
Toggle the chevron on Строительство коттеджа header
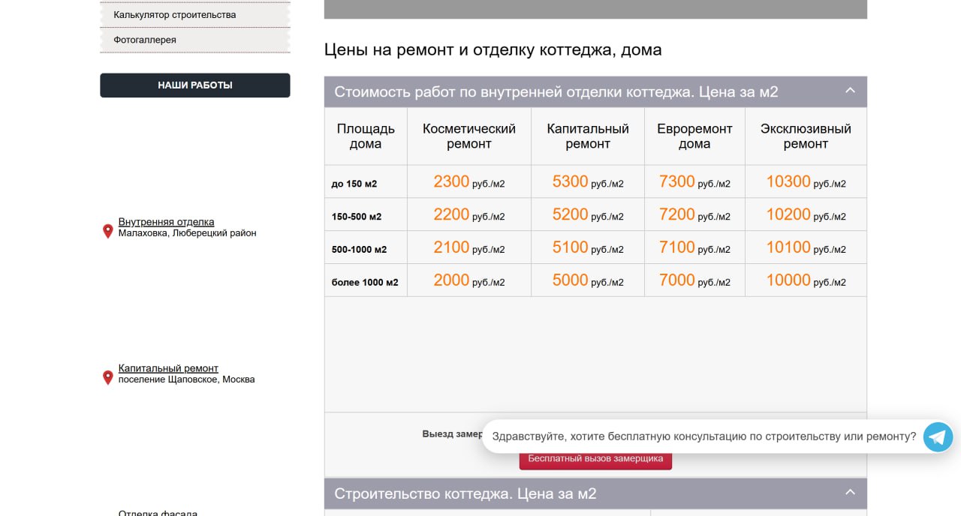pos(850,493)
